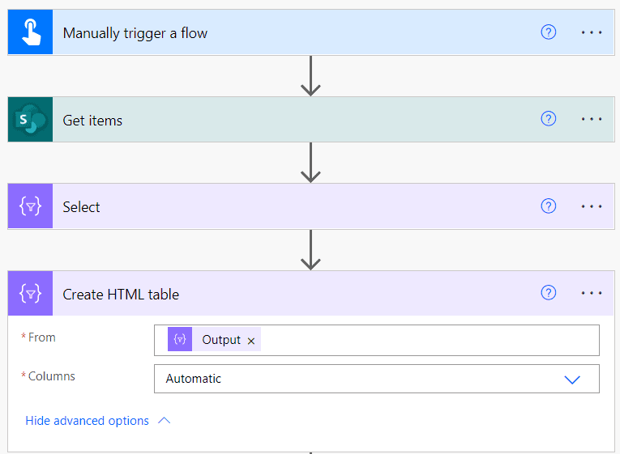Click the Create HTML table step icon
The height and width of the screenshot is (454, 620).
click(31, 293)
